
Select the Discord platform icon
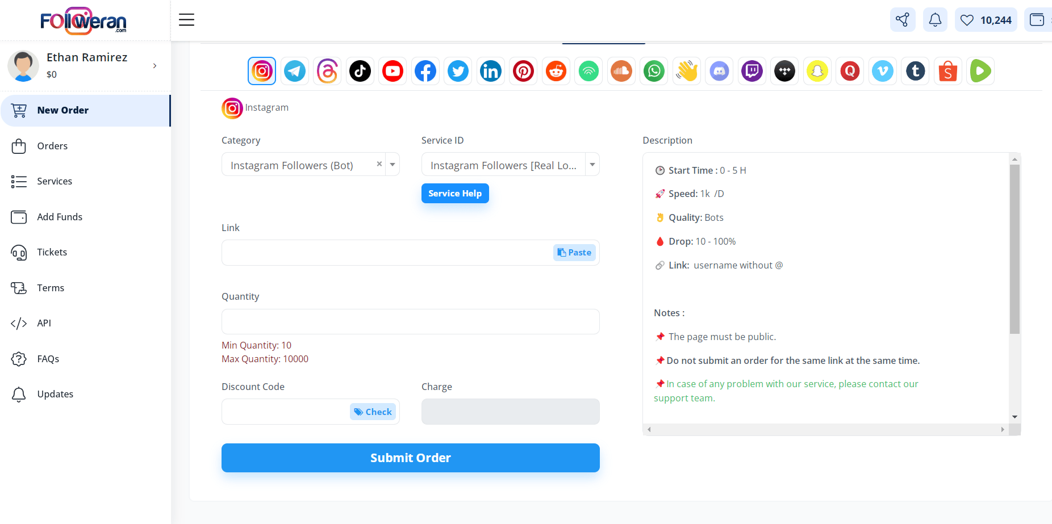pos(719,71)
